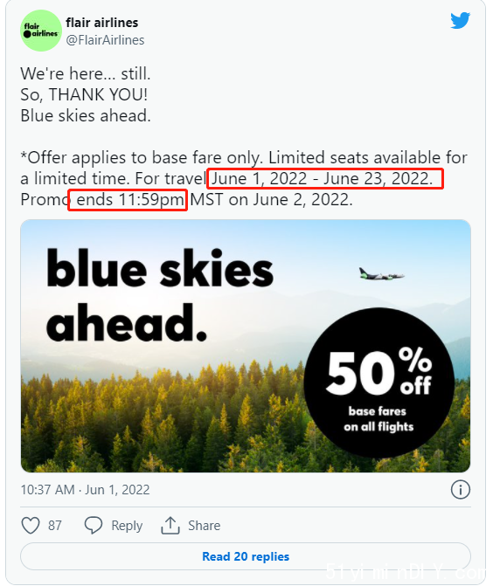
Task: Like the tweet with heart icon
Action: coord(31,526)
